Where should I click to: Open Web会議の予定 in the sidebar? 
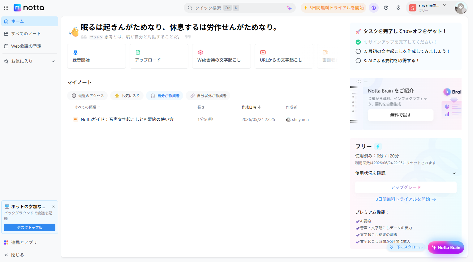point(30,46)
